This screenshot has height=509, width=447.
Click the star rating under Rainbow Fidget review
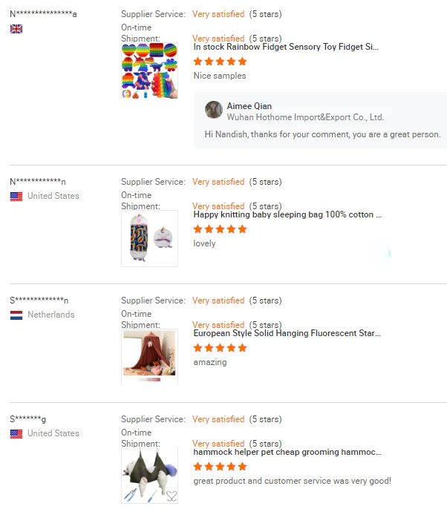220,62
